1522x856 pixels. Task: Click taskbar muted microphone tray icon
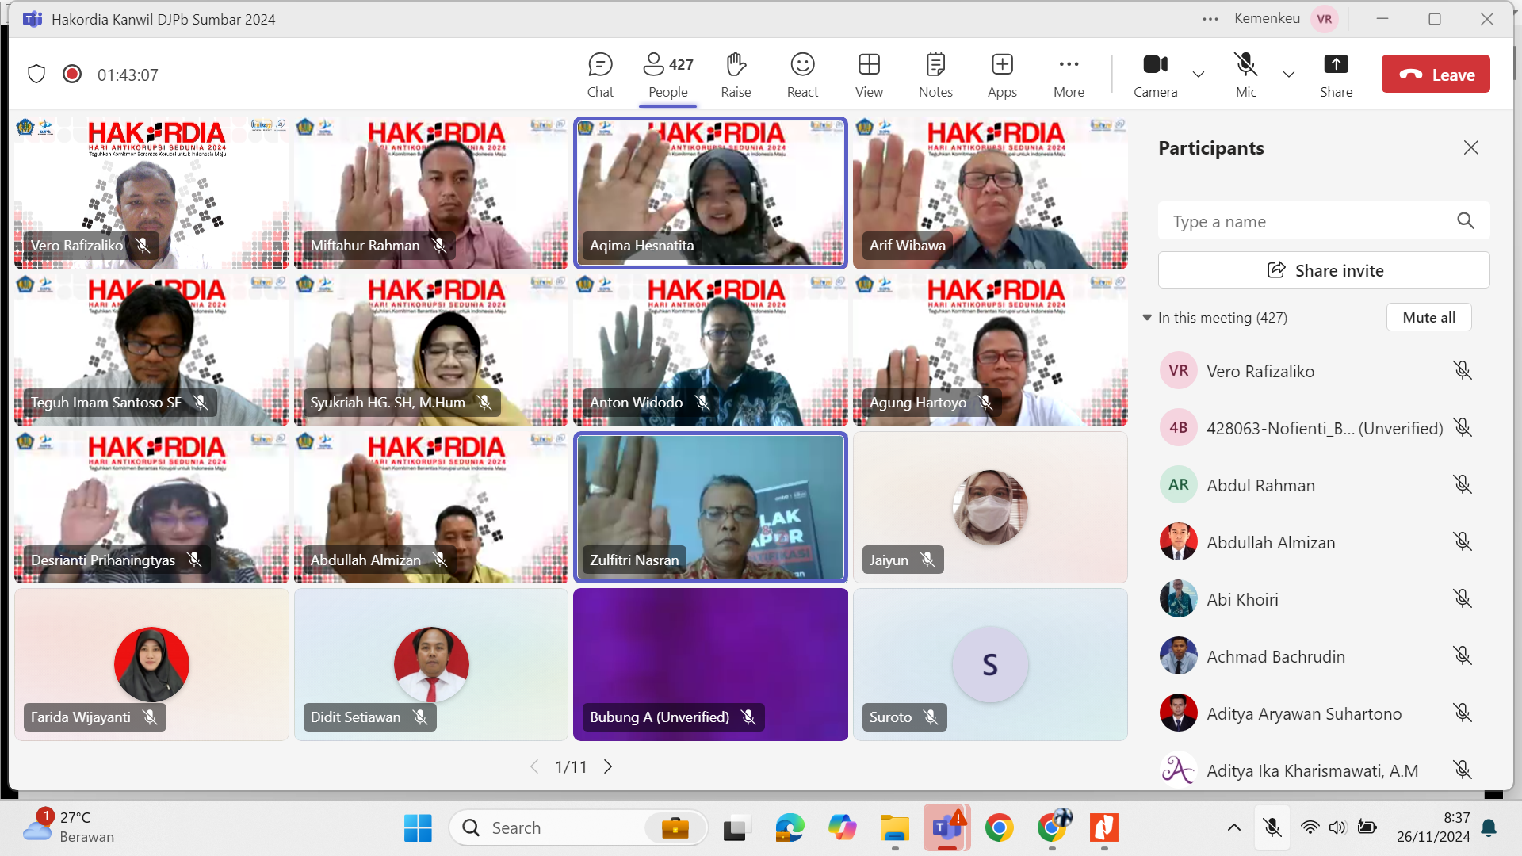click(x=1272, y=827)
